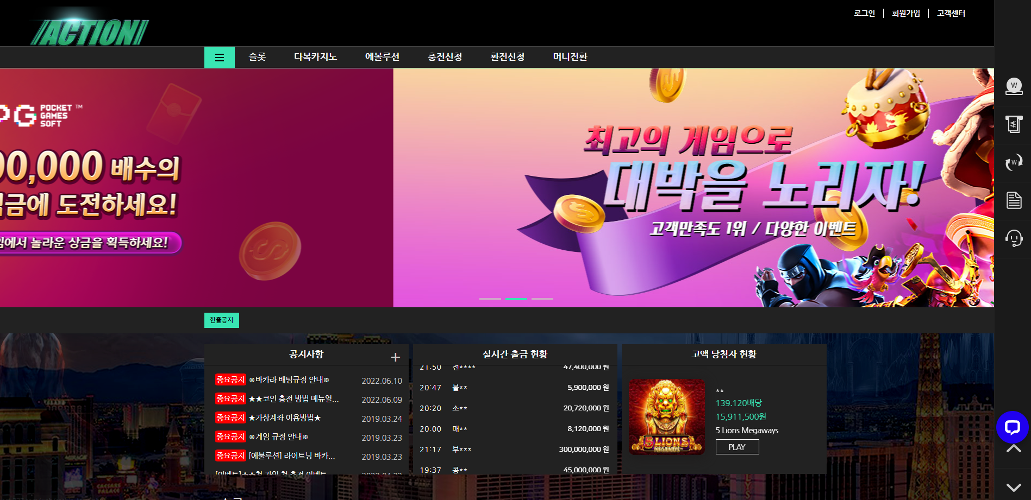1031x500 pixels.
Task: Click the money transfer arrows sidebar icon
Action: (x=1013, y=162)
